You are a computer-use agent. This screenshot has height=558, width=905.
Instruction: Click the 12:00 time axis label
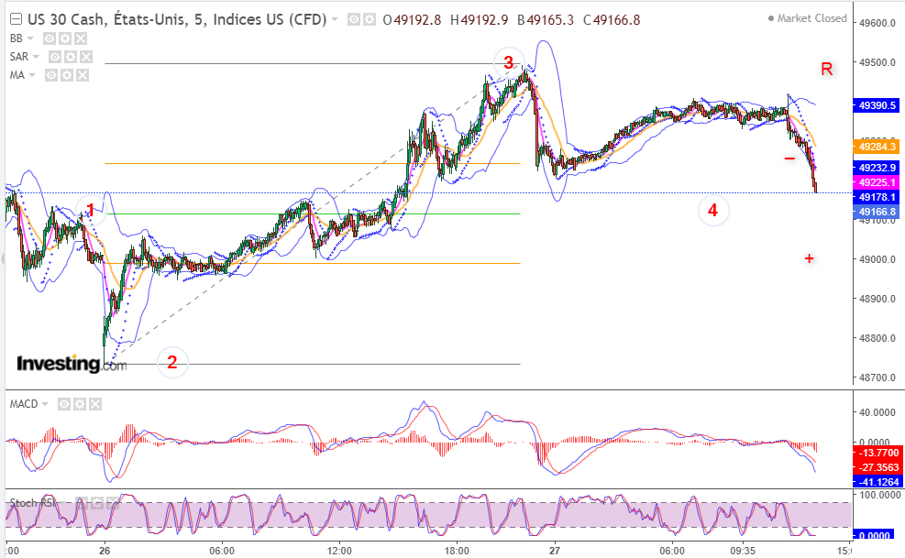tap(339, 551)
